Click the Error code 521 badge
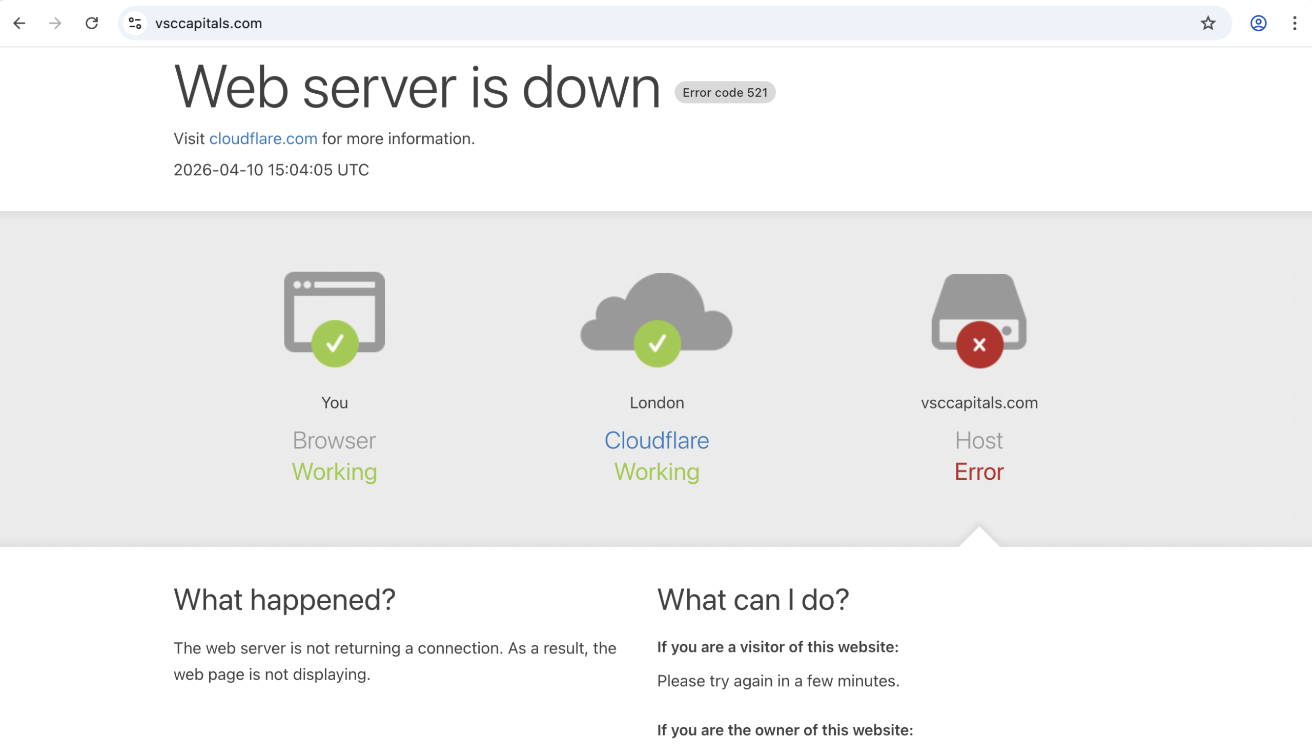Screen dimensions: 1312x756 tap(724, 92)
